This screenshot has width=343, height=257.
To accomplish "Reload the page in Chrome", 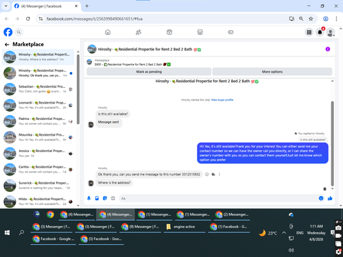I will (28, 19).
